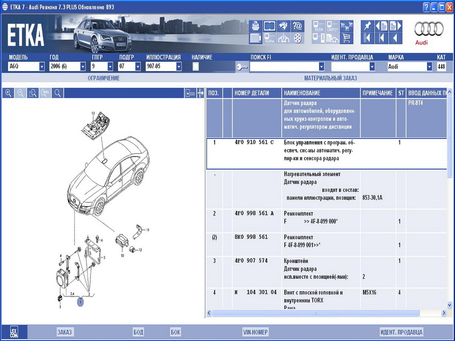This screenshot has height=341, width=455.
Task: Click the info (i) icon
Action: 283,38
